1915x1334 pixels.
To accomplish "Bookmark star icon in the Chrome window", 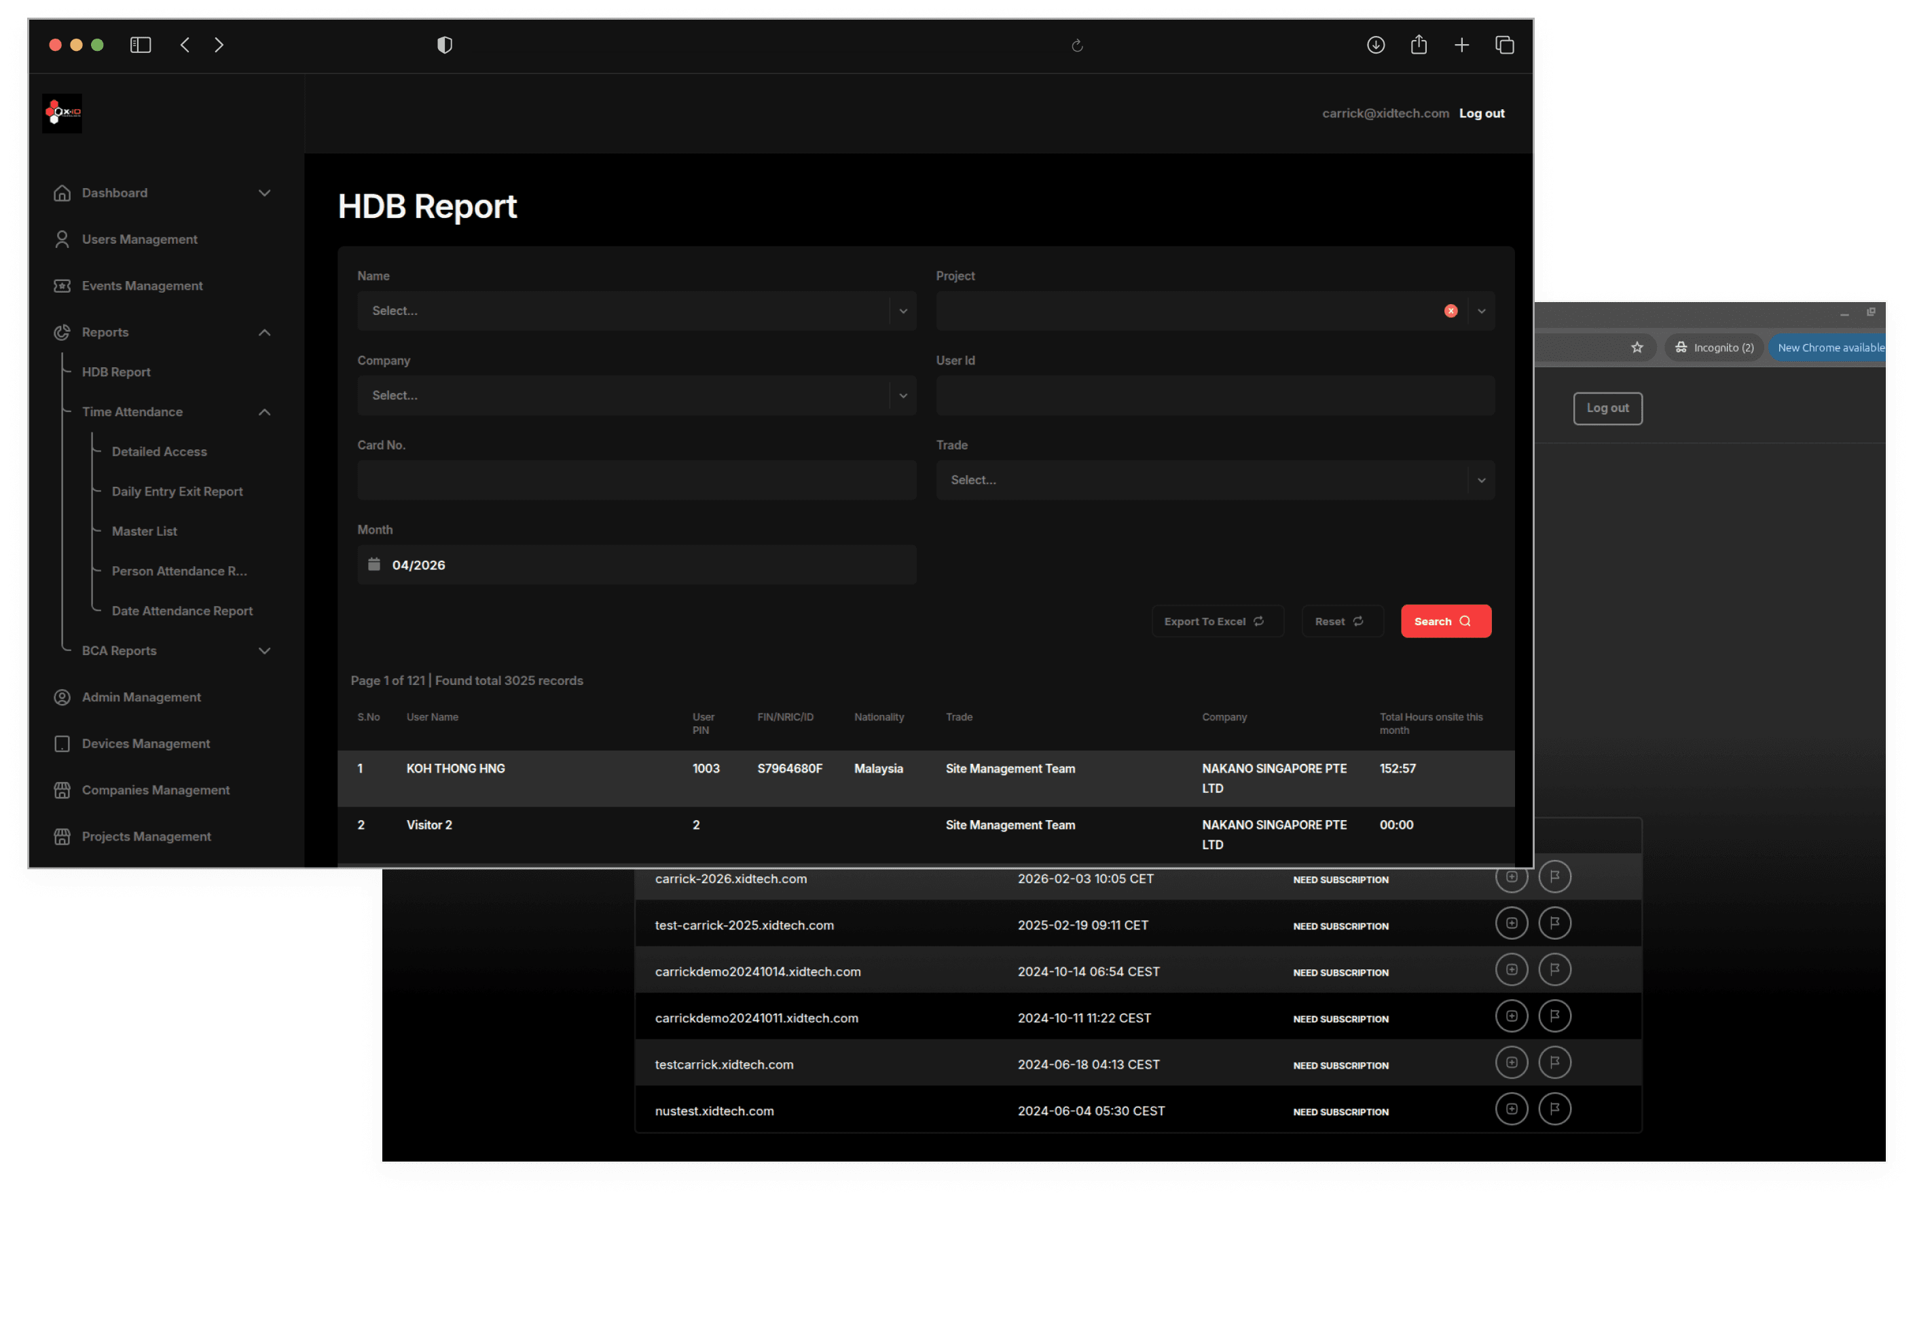I will 1637,348.
